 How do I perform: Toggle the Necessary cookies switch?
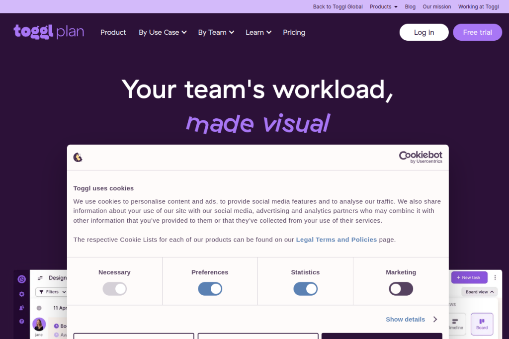coord(115,289)
